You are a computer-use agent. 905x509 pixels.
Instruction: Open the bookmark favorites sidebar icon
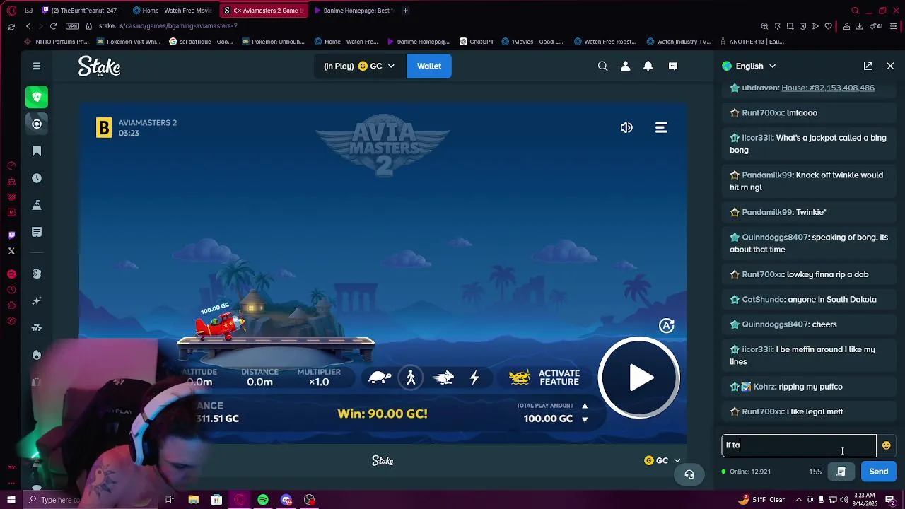coord(37,151)
